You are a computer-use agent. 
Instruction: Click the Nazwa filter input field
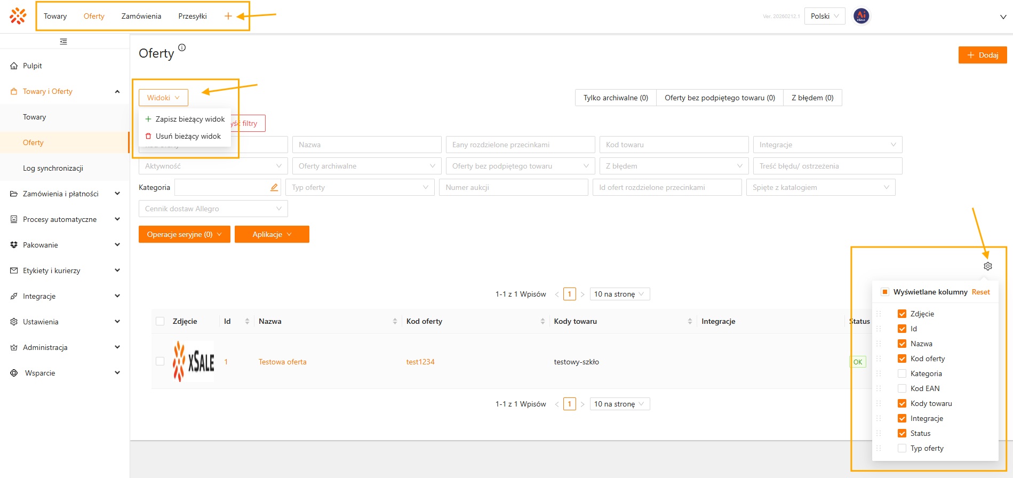point(366,145)
